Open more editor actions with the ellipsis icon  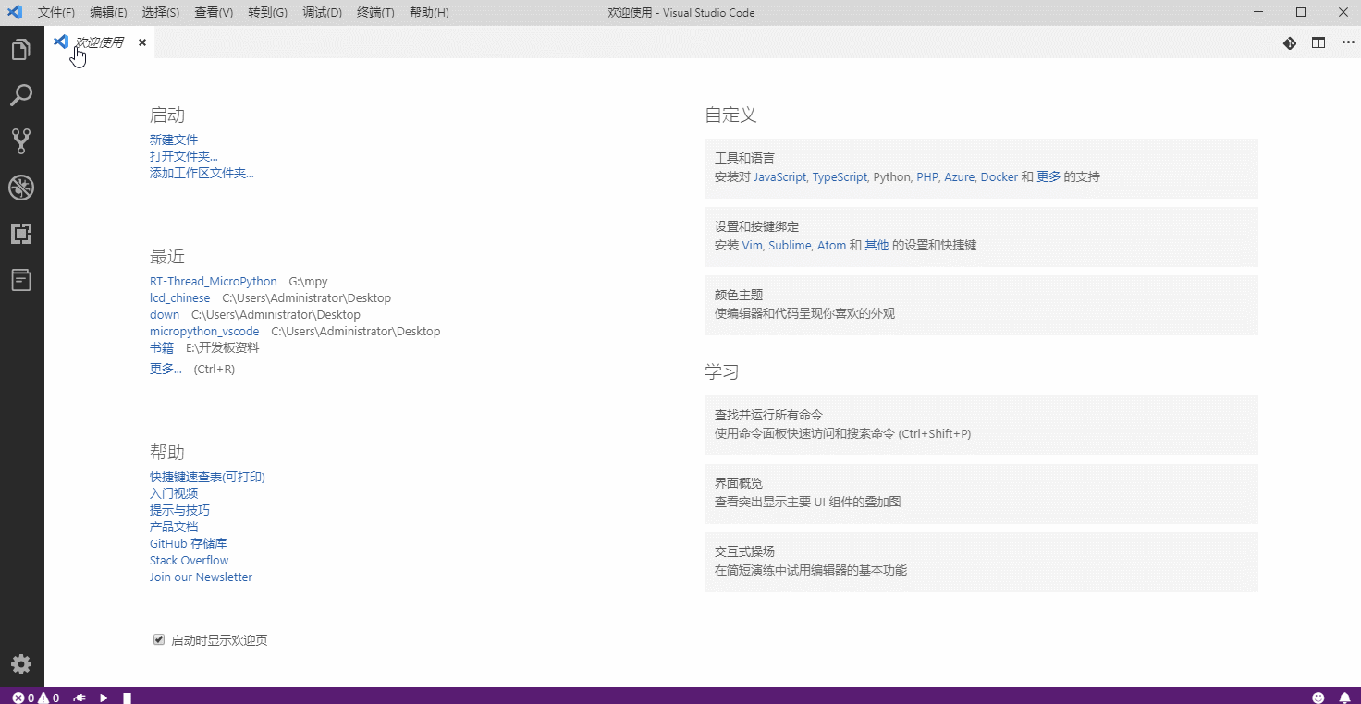point(1345,42)
